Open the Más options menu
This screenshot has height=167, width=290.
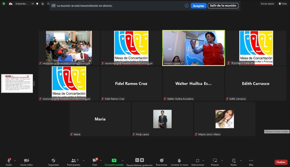point(251,160)
